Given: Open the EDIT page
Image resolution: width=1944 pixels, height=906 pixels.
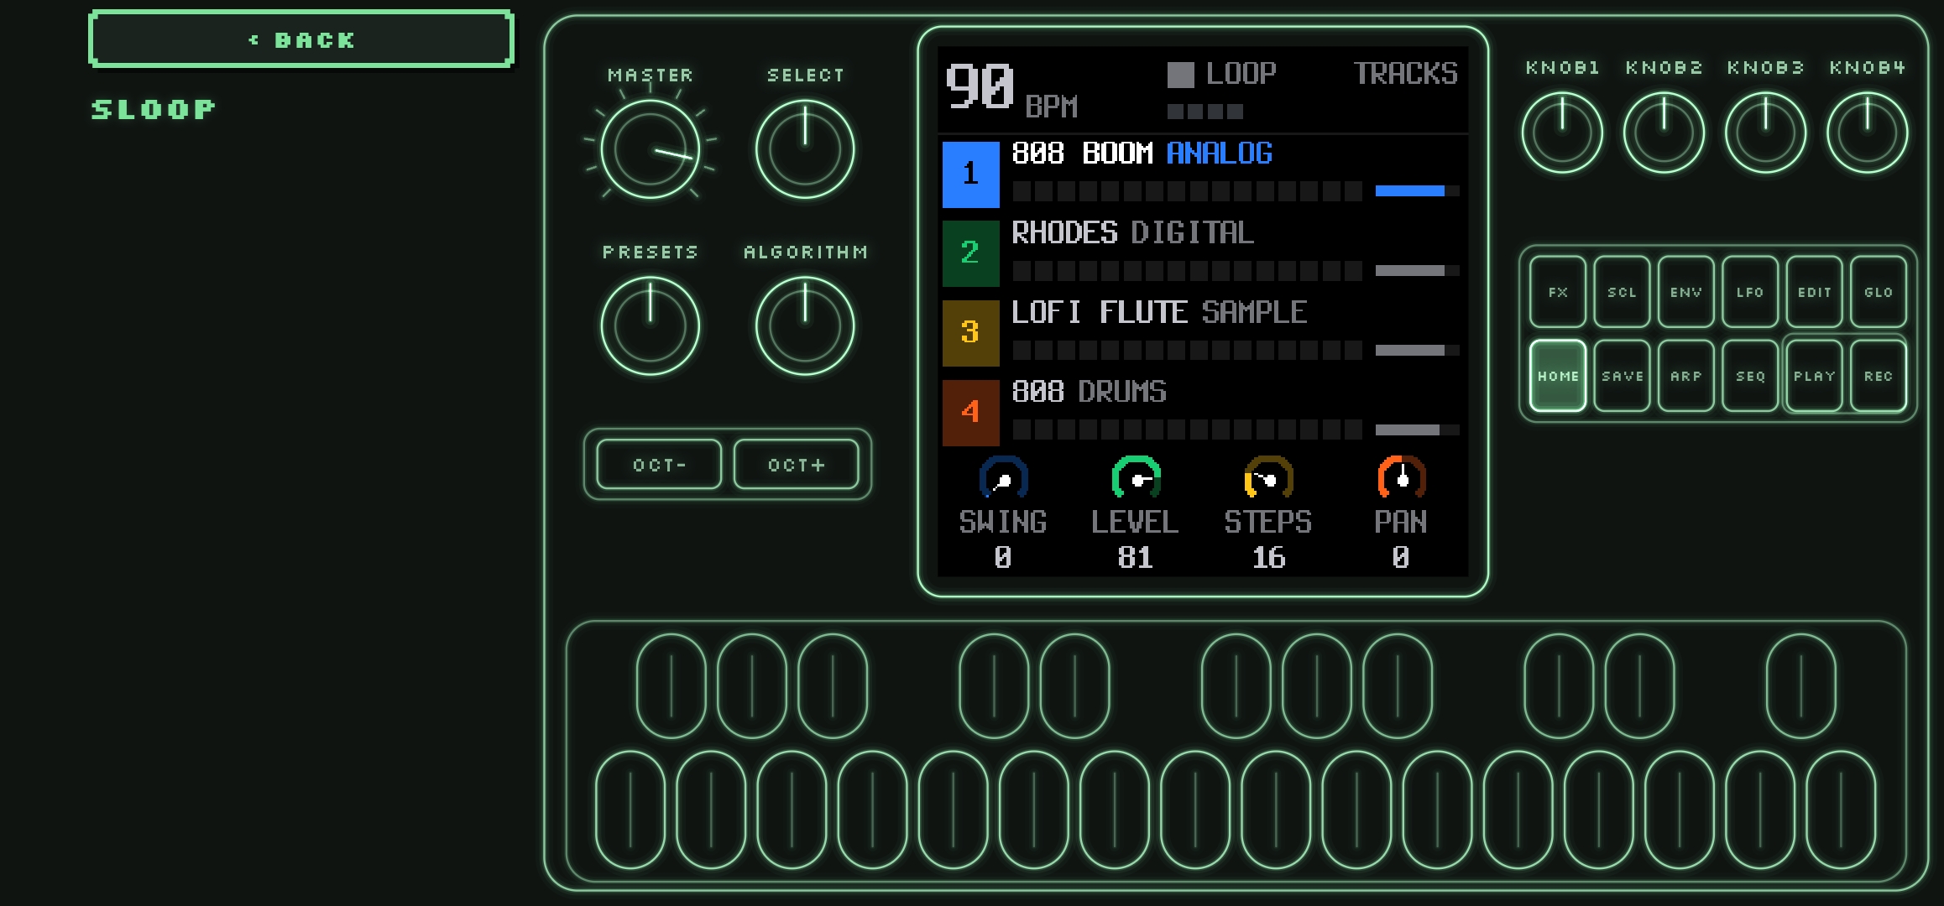Looking at the screenshot, I should click(x=1814, y=292).
